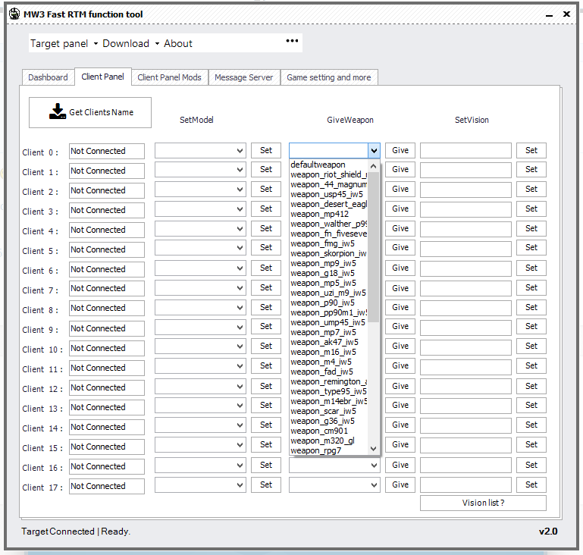The image size is (583, 555).
Task: Select weapon_m4_iw5 from the list
Action: (329, 362)
